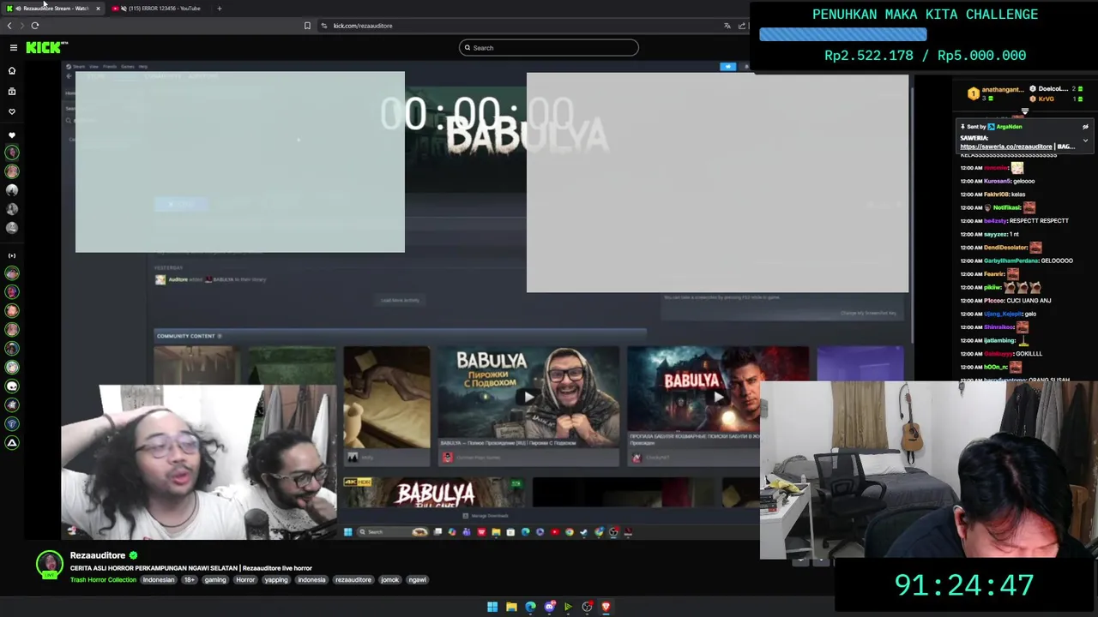Click the Start button in streamed taskbar
The height and width of the screenshot is (617, 1098).
click(x=347, y=532)
